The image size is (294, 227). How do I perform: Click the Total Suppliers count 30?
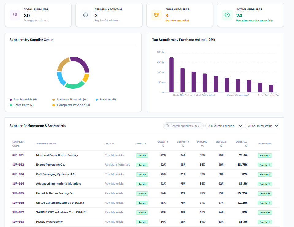[27, 16]
